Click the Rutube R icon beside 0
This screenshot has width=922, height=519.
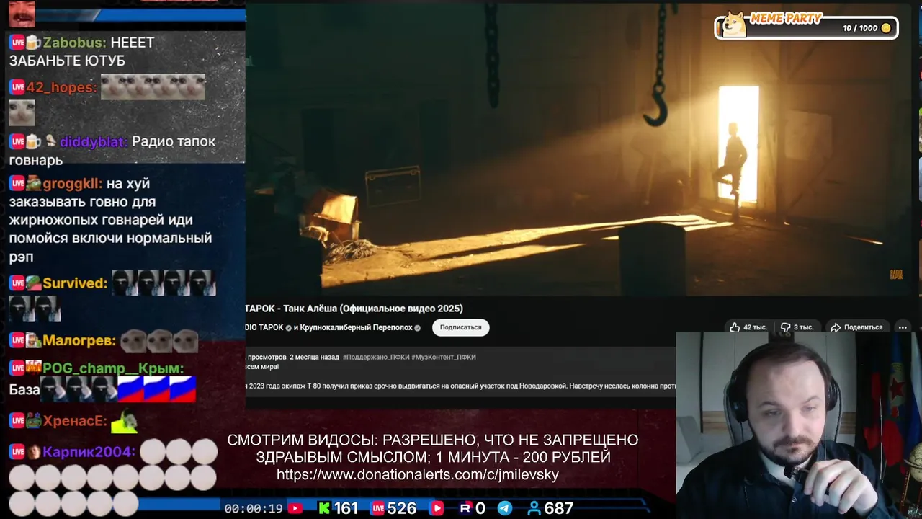(465, 508)
